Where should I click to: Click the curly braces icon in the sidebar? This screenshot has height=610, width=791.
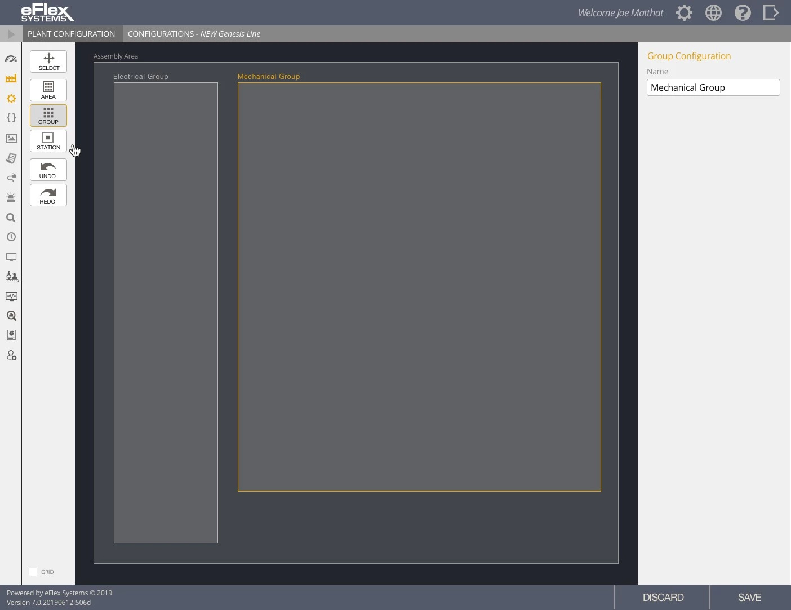11,118
